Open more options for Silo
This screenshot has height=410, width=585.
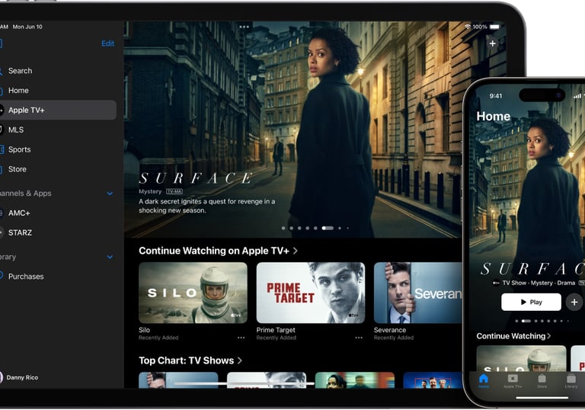[241, 338]
